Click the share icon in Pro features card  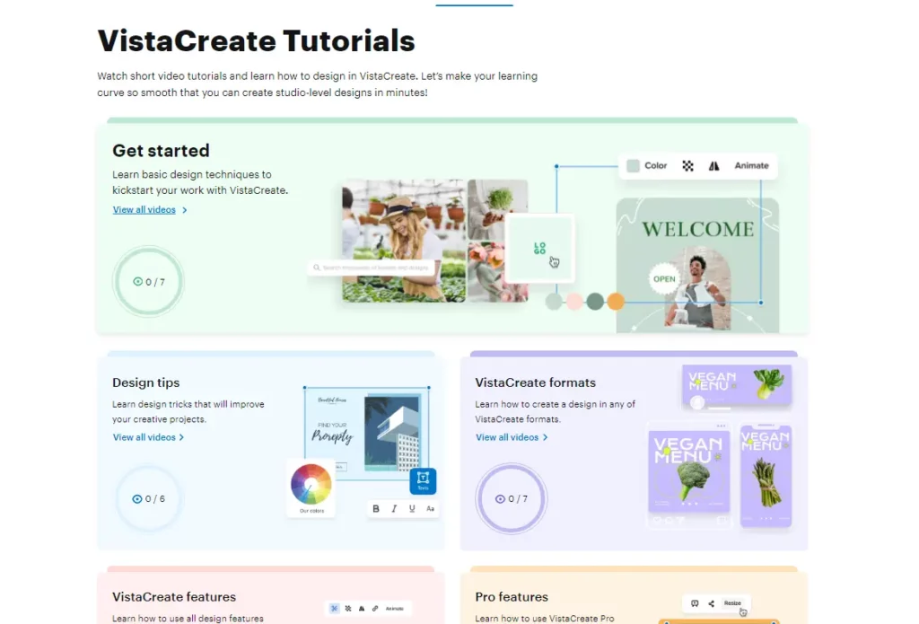712,603
